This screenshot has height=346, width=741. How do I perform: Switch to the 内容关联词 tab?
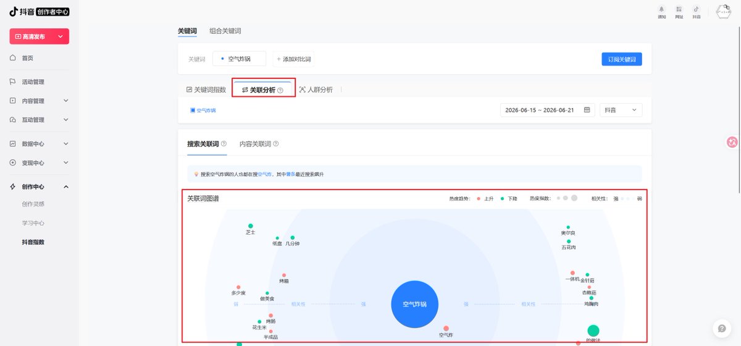point(256,144)
